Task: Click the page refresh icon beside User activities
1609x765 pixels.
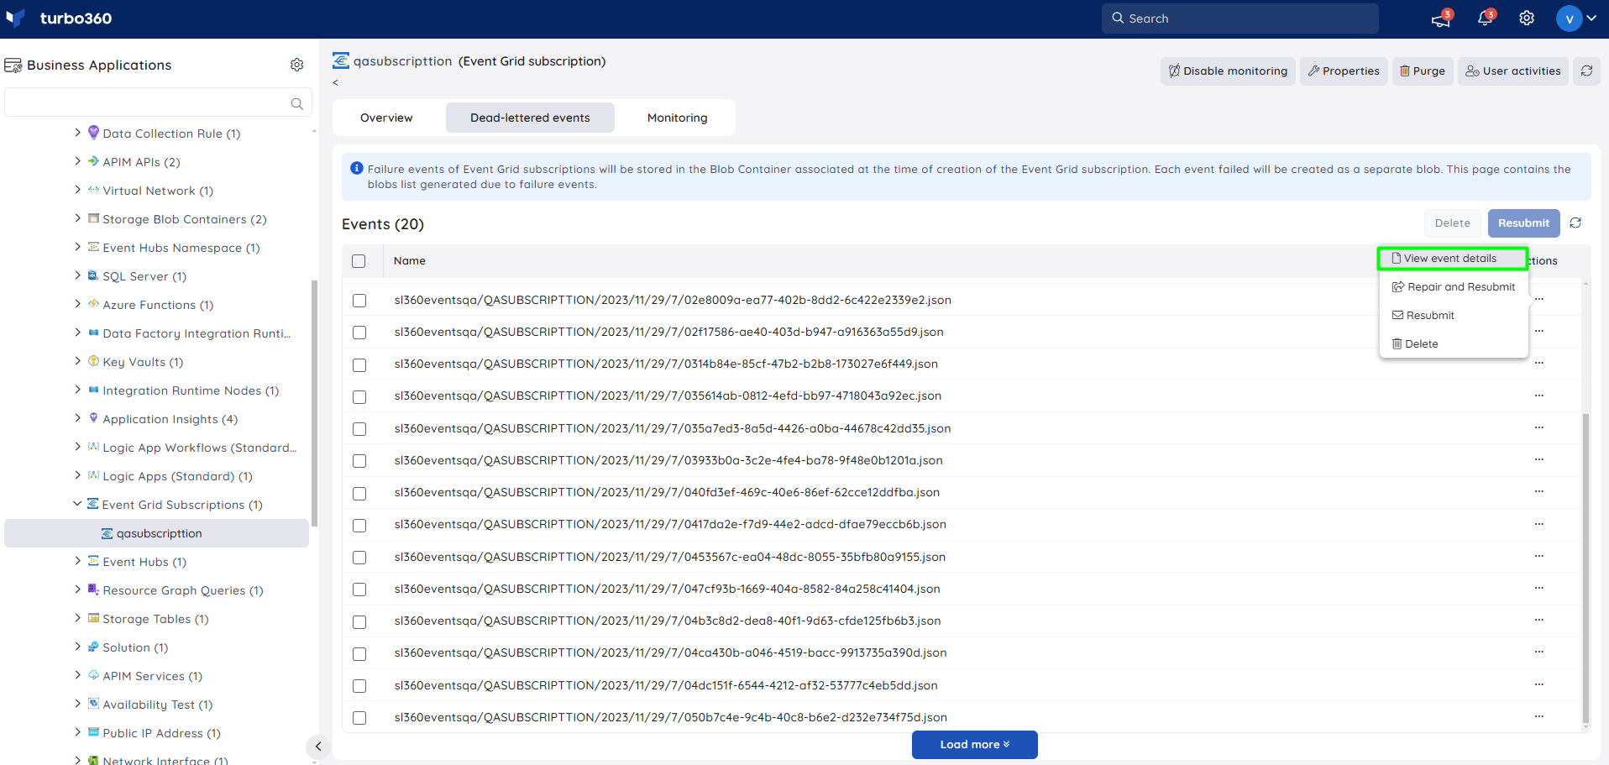Action: pyautogui.click(x=1586, y=71)
